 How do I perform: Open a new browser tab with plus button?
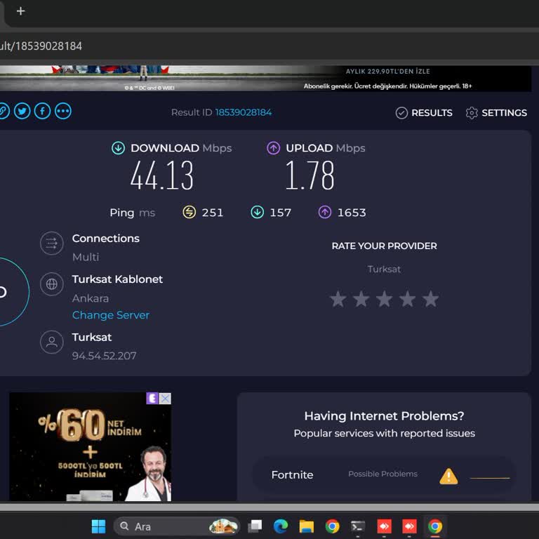click(20, 11)
